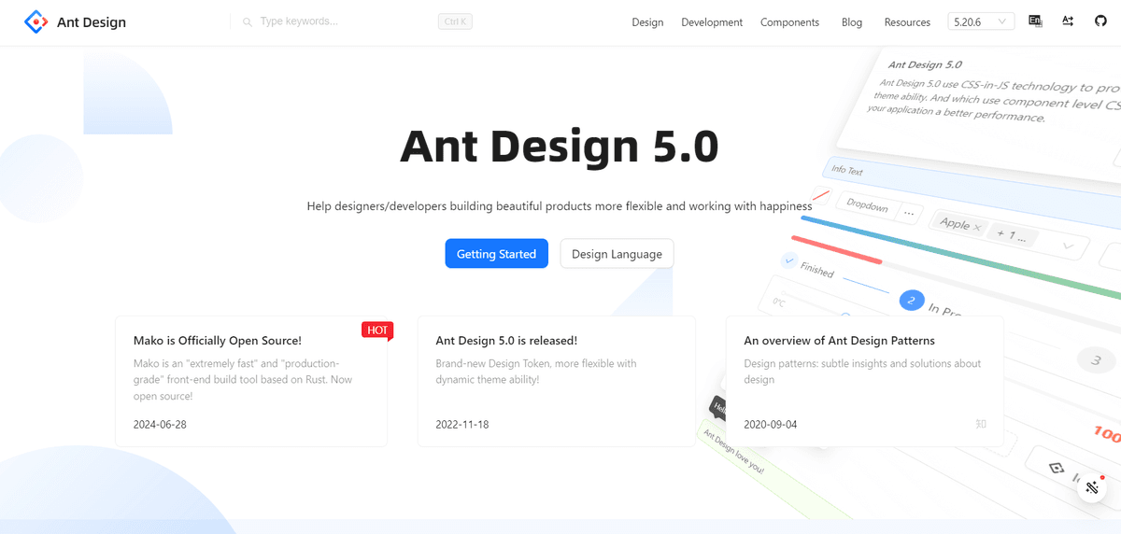Click the Ctrl K shortcut badge

point(455,21)
